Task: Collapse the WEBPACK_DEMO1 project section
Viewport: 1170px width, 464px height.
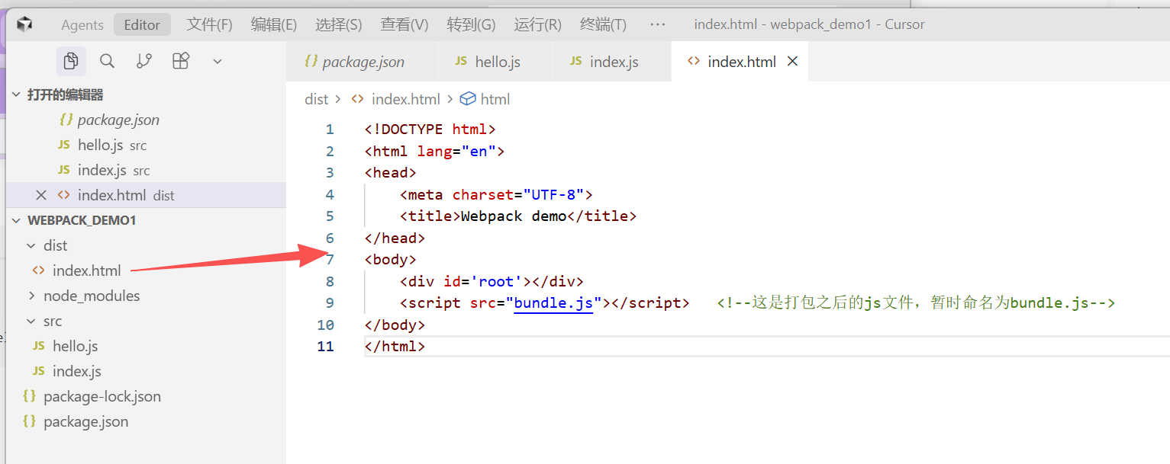Action: click(x=146, y=220)
